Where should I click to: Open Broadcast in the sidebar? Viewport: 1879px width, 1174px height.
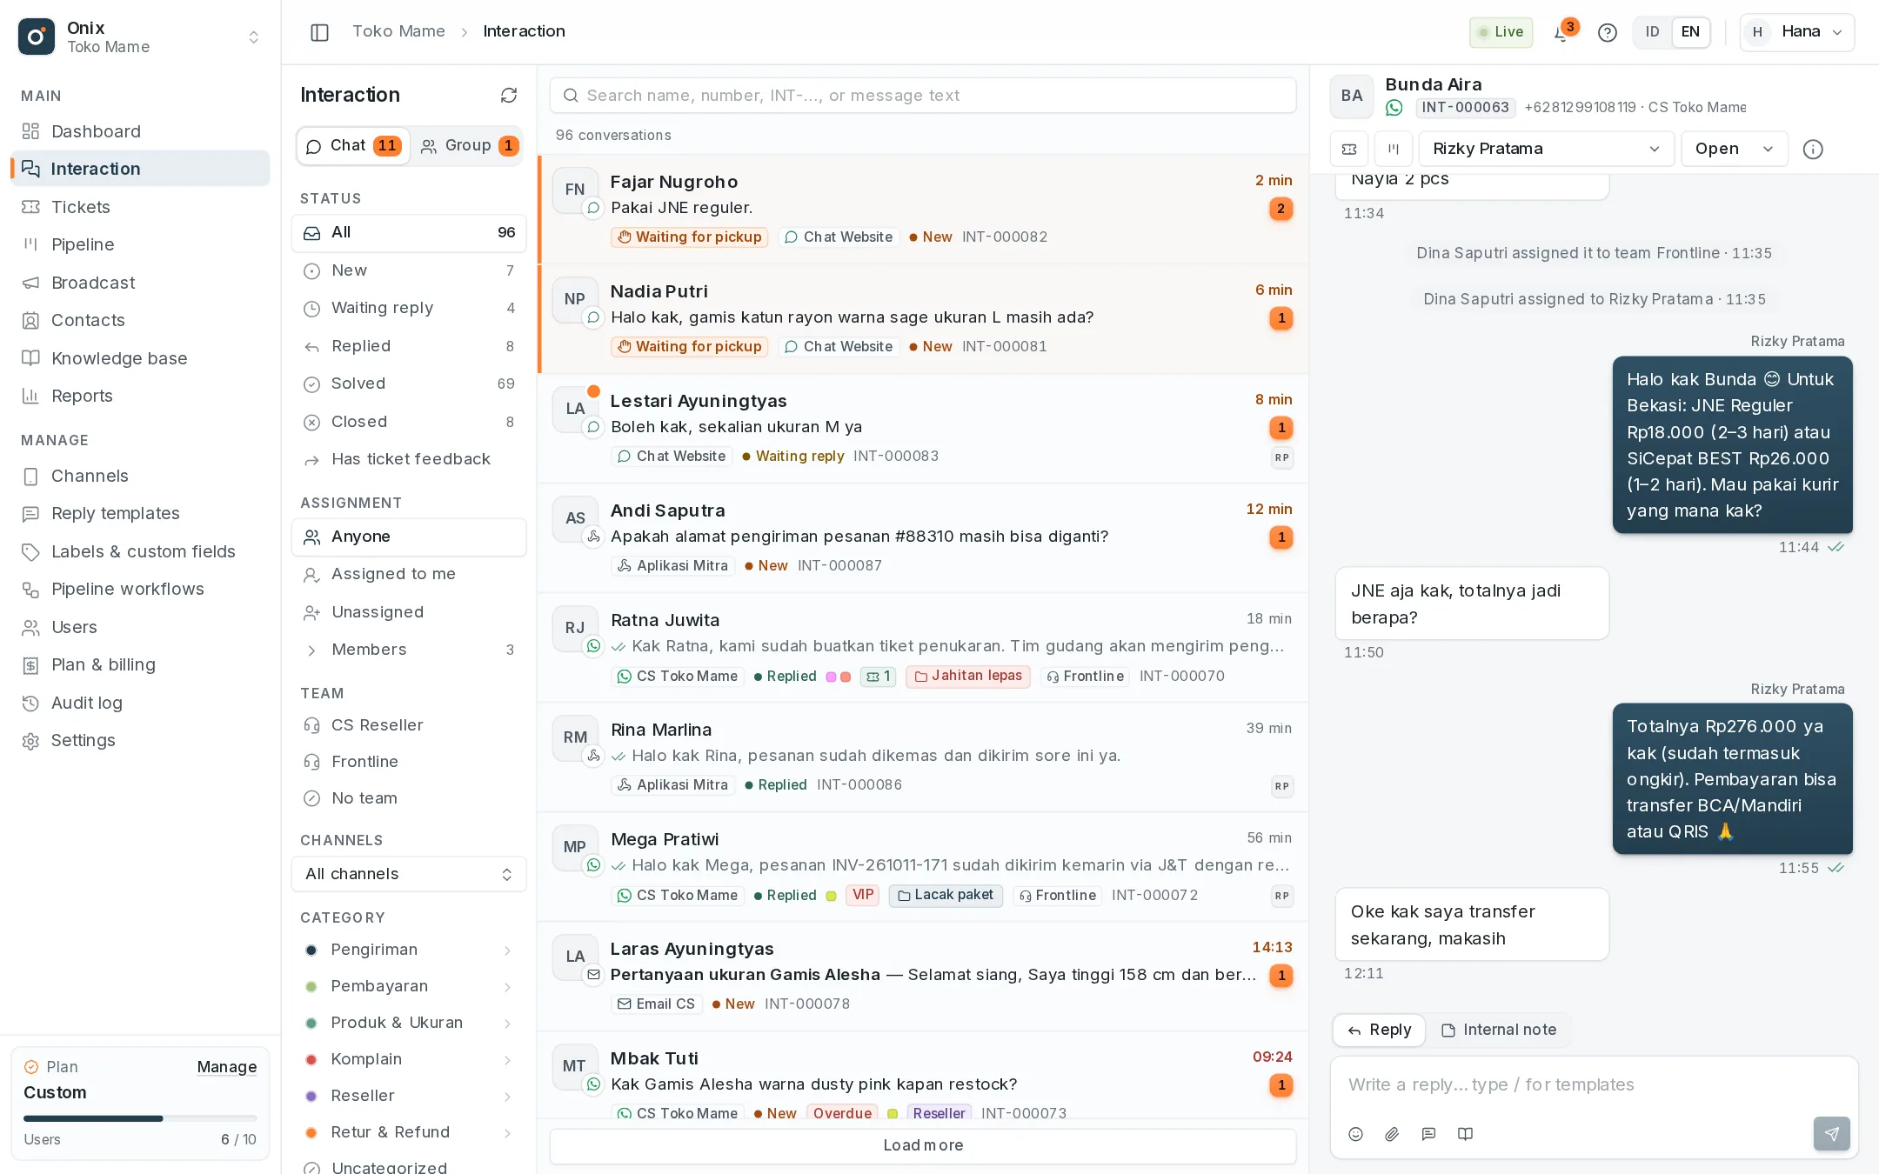coord(140,283)
